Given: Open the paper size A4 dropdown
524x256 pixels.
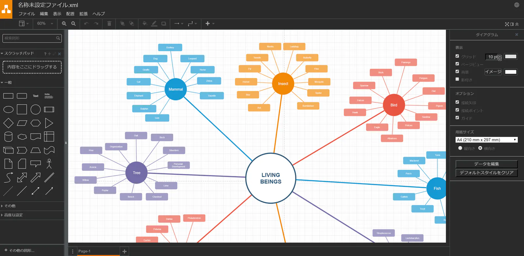Looking at the screenshot, I should point(486,140).
